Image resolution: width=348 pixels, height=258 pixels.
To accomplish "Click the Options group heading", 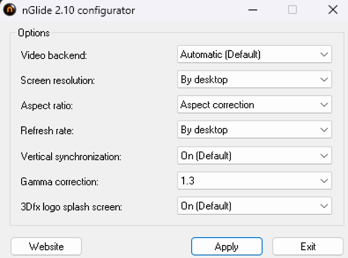I will (x=33, y=33).
